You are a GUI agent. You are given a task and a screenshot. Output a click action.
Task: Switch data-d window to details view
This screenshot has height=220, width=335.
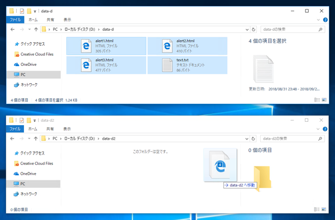pyautogui.click(x=317, y=100)
